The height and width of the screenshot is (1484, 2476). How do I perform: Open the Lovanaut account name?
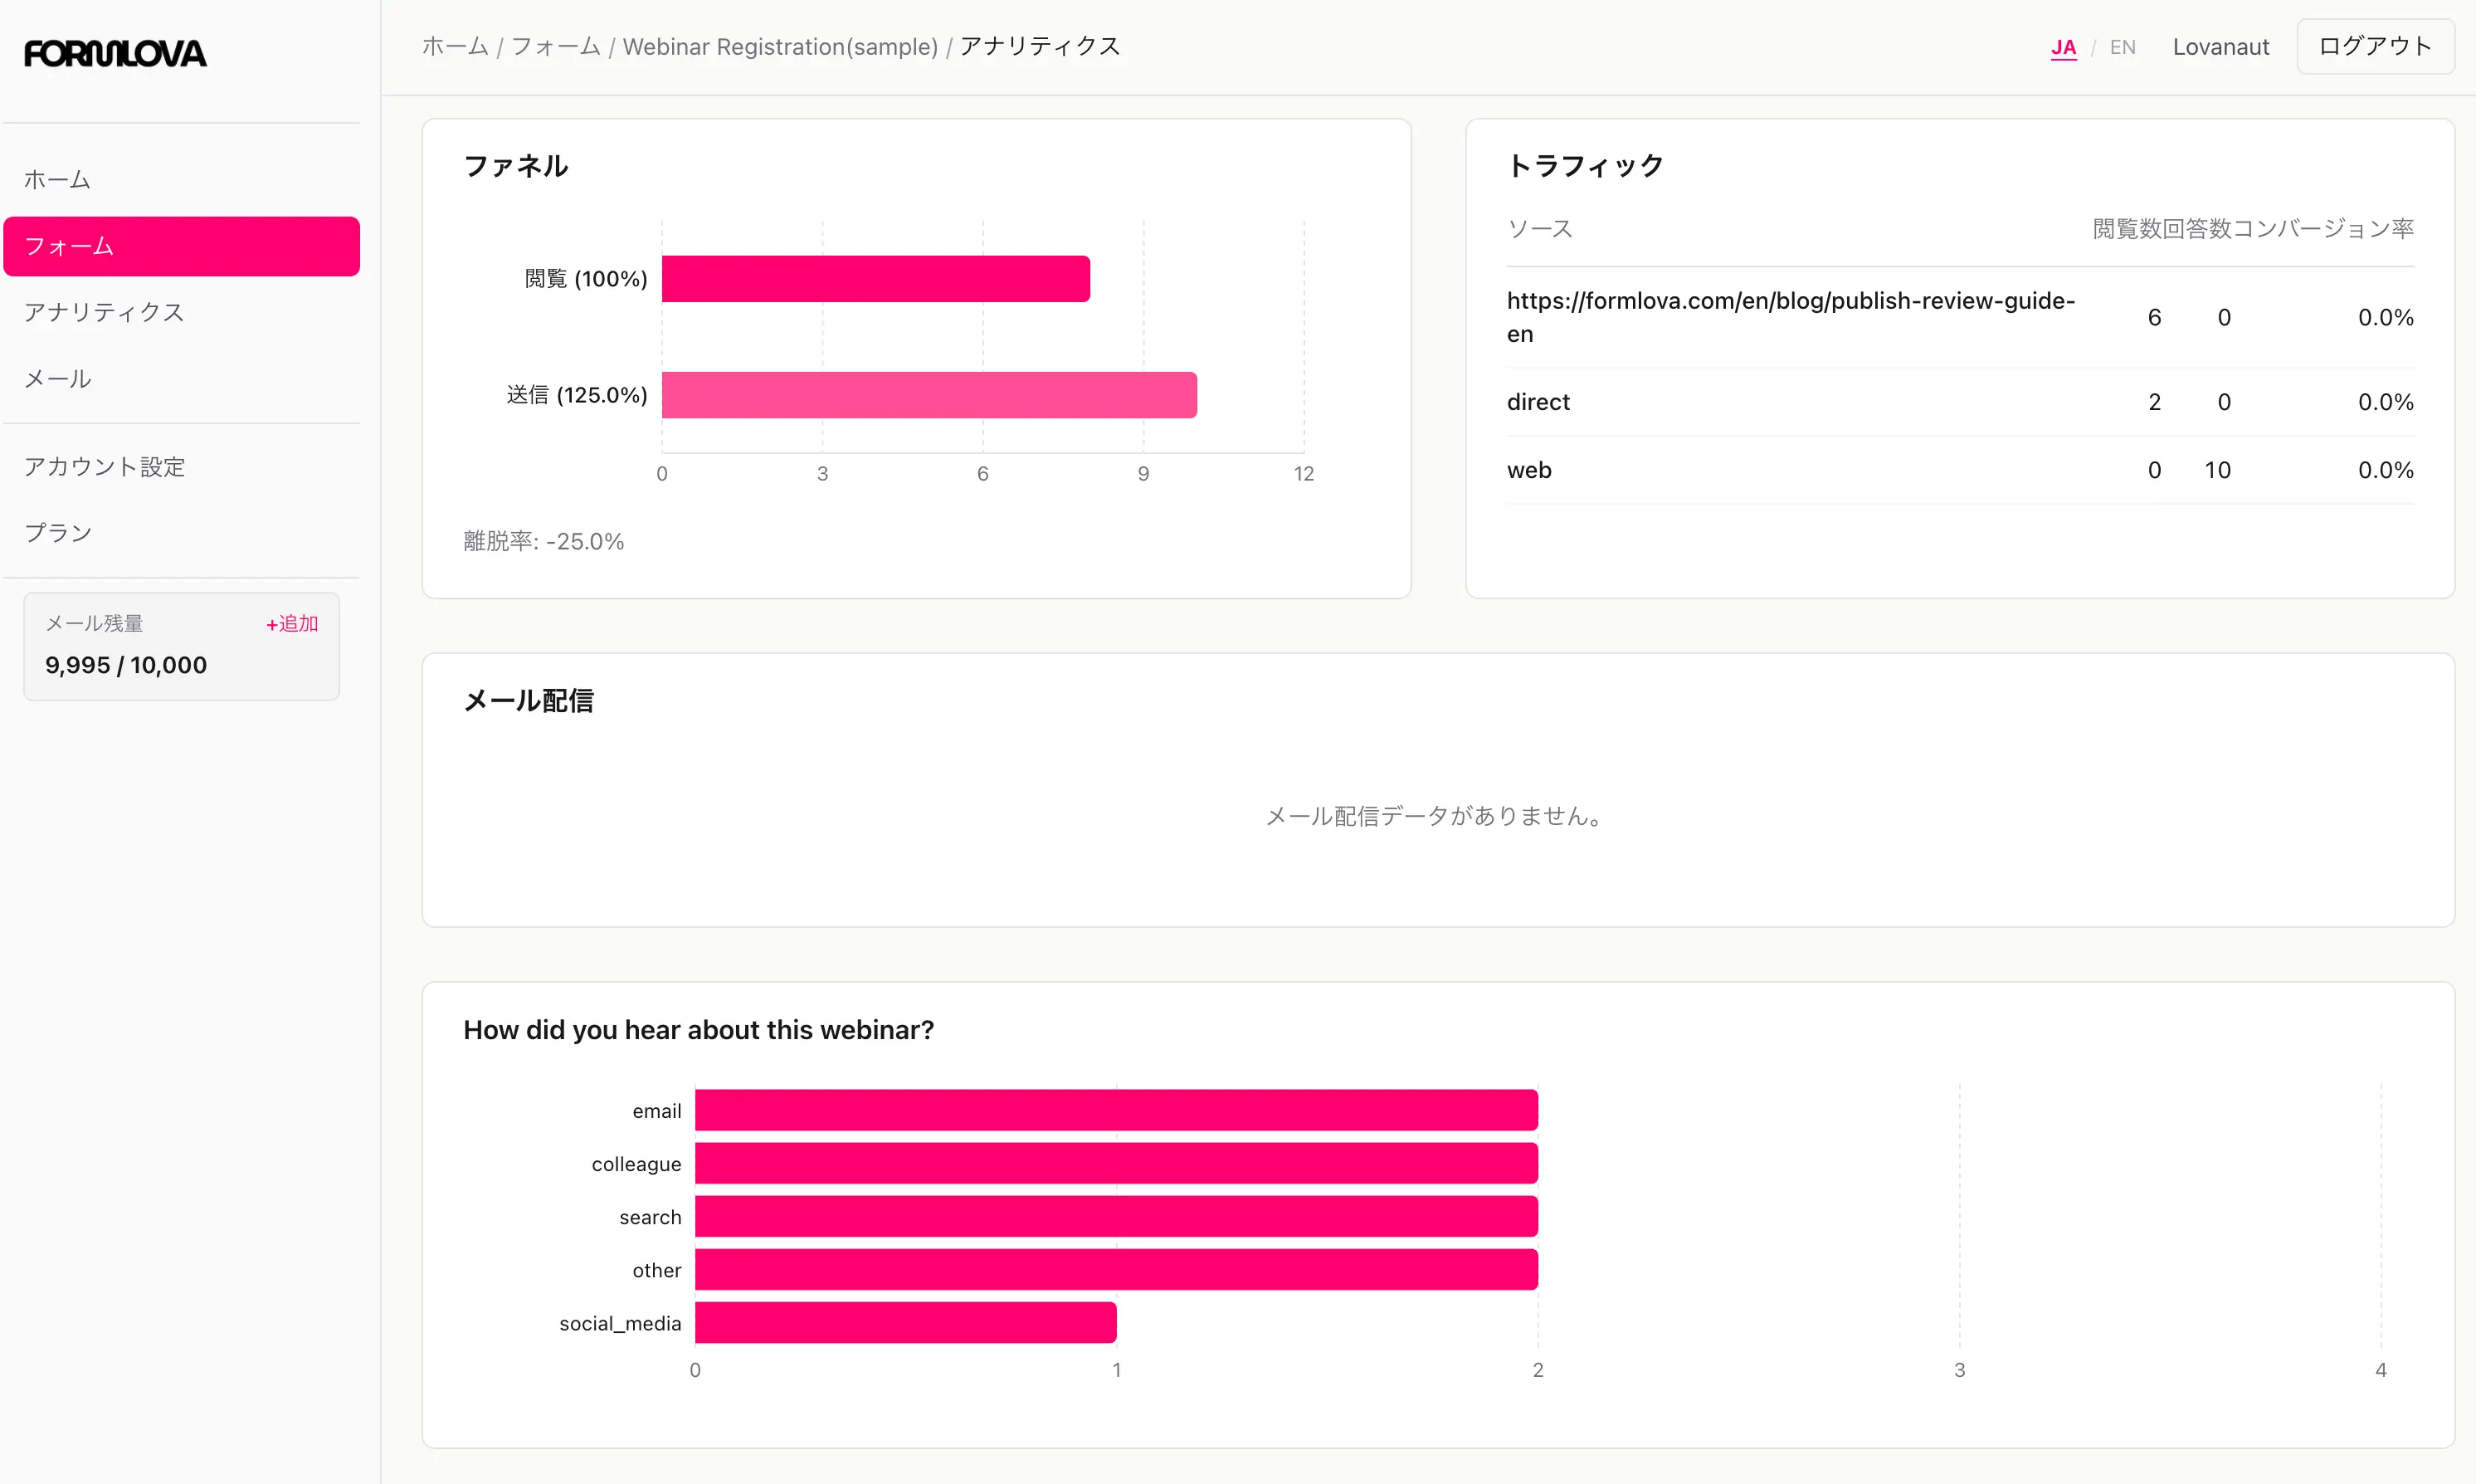coord(2220,46)
